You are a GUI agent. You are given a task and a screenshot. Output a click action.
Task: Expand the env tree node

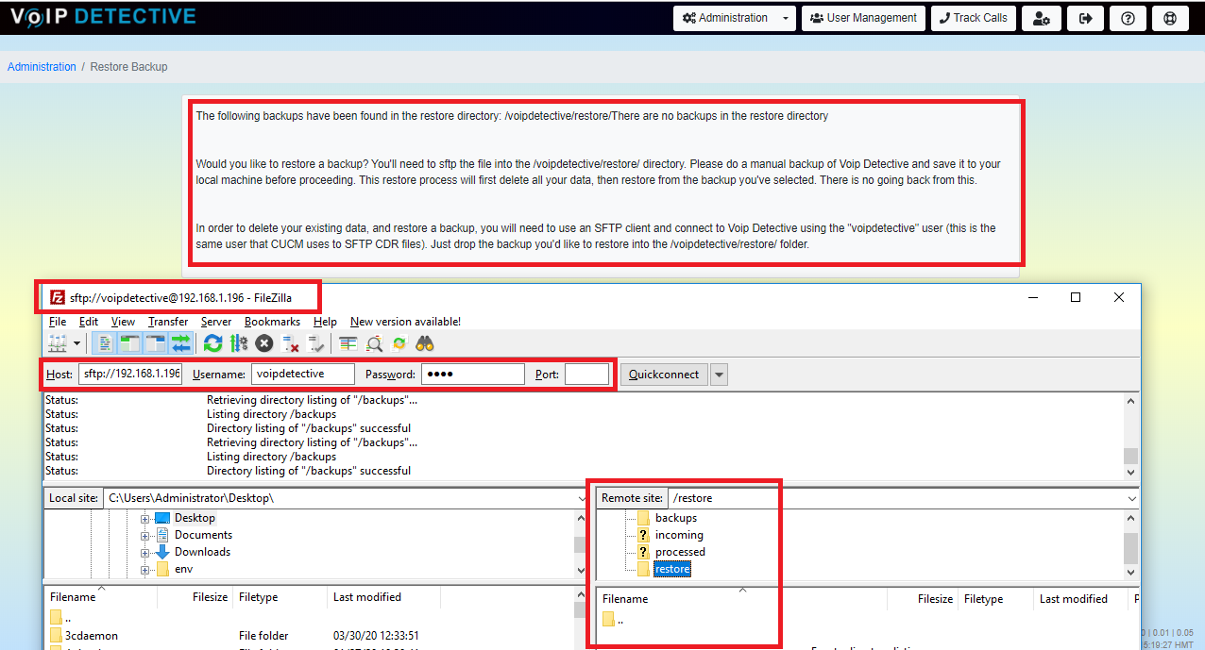click(x=145, y=569)
